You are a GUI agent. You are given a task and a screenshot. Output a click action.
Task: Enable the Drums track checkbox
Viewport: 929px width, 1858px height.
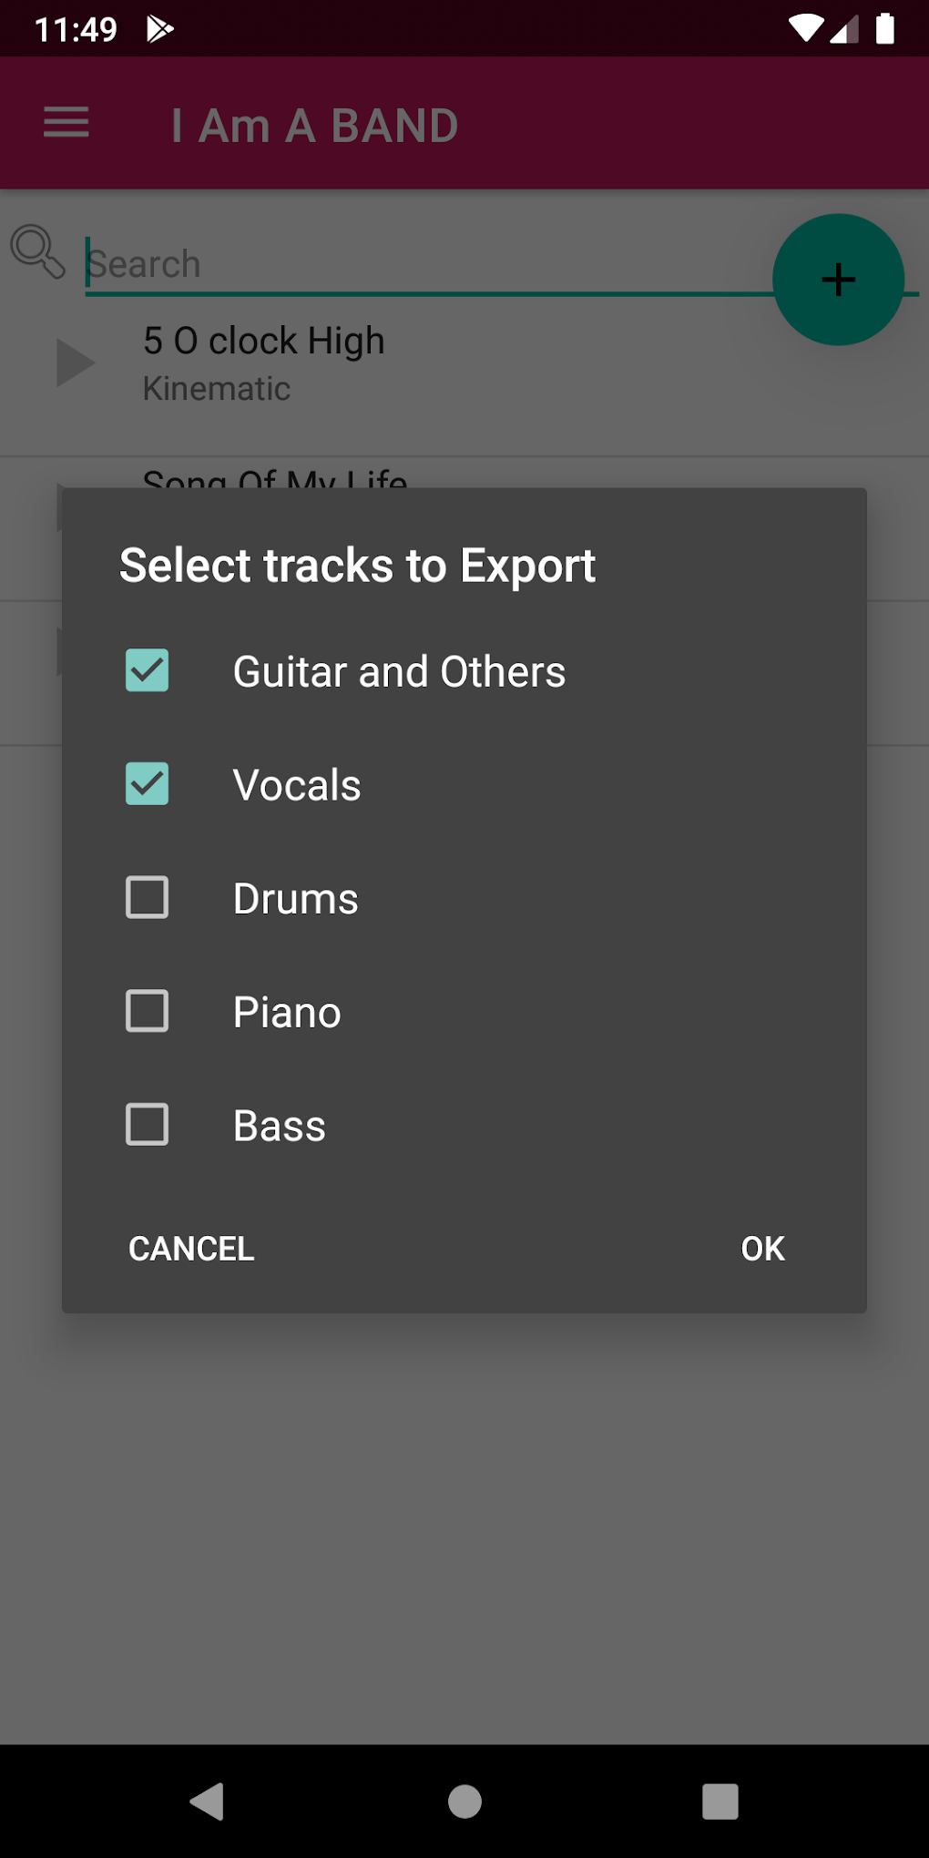click(x=147, y=897)
